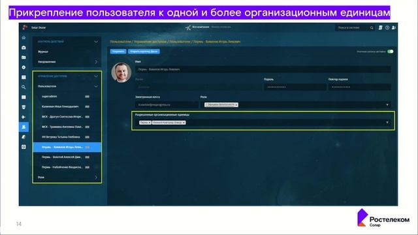This screenshot has height=235, width=418.
Task: Click the incognito mask sidebar icon
Action: (24, 107)
